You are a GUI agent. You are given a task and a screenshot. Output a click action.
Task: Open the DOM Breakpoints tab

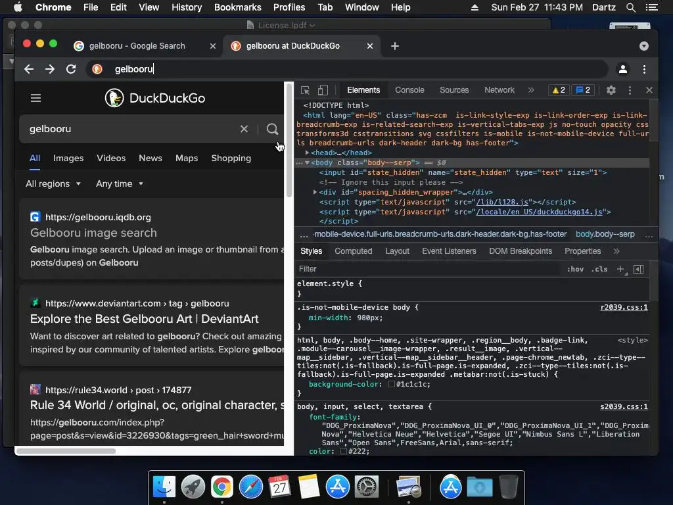coord(521,251)
